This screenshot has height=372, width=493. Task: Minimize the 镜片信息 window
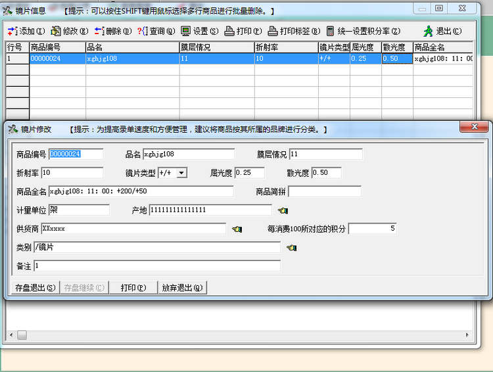pyautogui.click(x=422, y=9)
